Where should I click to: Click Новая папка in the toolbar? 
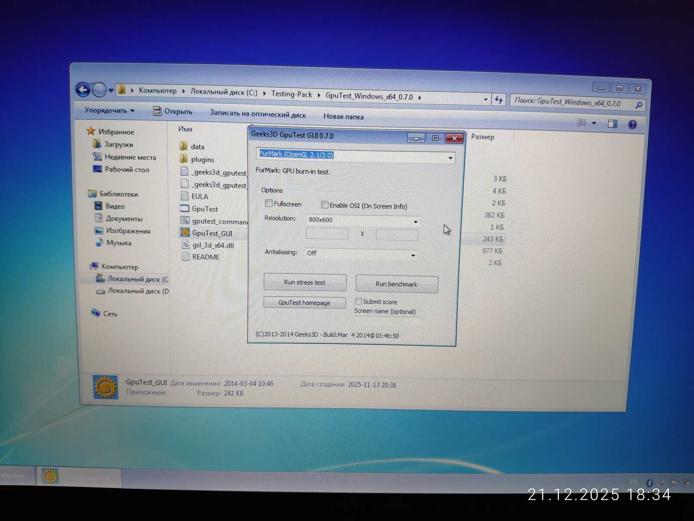point(344,116)
